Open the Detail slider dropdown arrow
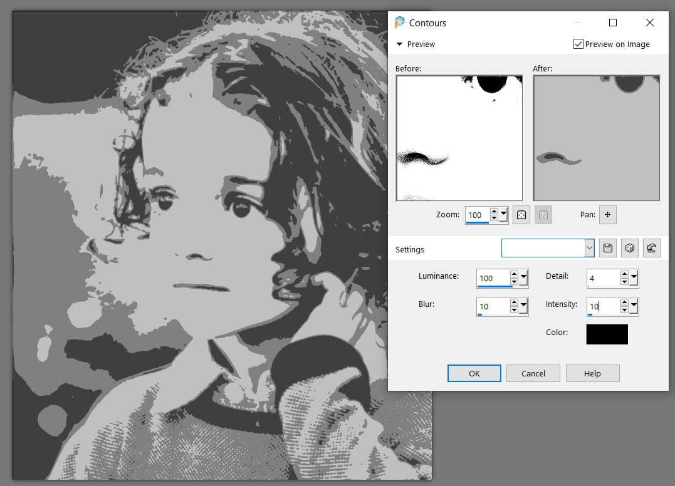 click(x=634, y=278)
